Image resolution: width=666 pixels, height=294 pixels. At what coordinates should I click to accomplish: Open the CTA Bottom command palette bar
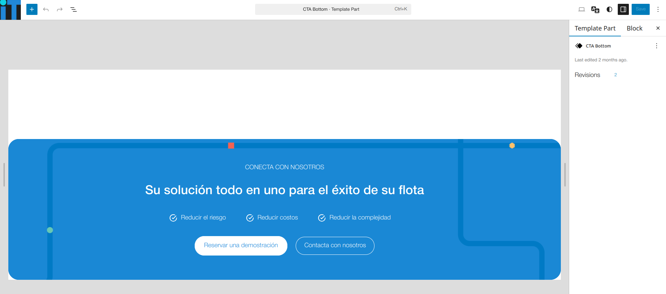333,9
